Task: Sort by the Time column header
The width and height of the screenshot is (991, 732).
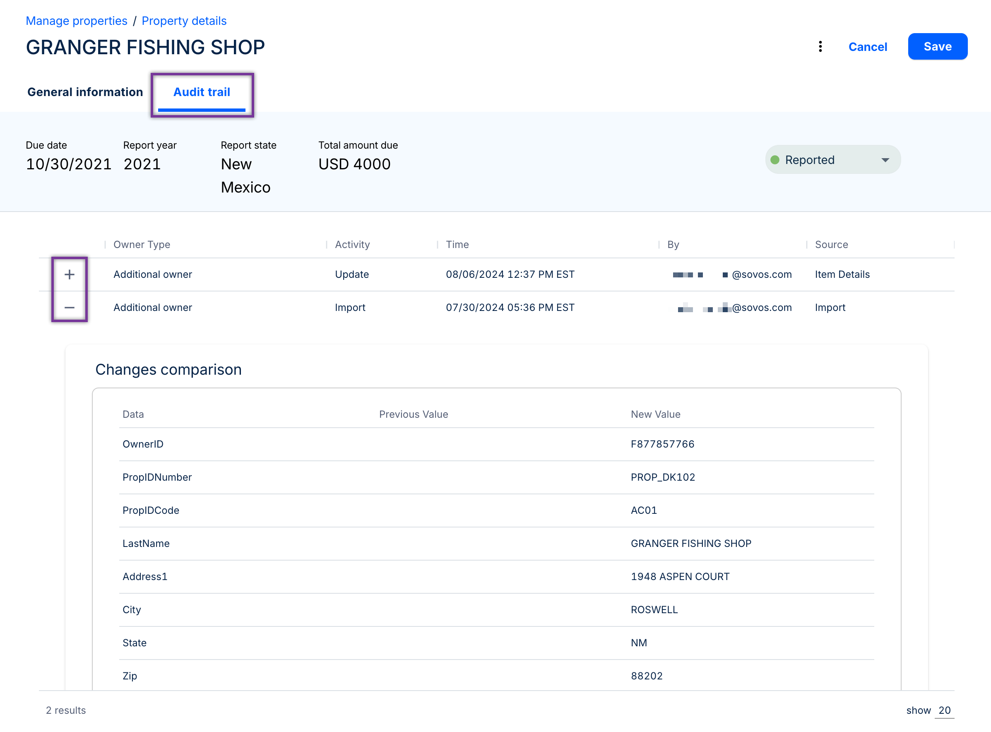Action: (457, 245)
